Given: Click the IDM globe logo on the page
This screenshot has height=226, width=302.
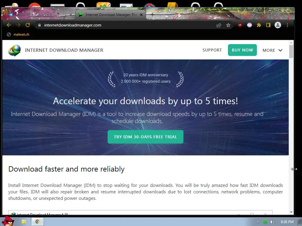Looking at the screenshot, I should tap(14, 50).
